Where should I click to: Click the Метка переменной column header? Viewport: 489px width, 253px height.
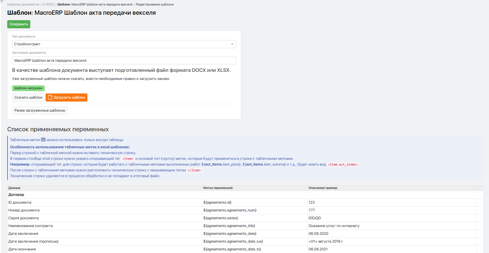218,188
